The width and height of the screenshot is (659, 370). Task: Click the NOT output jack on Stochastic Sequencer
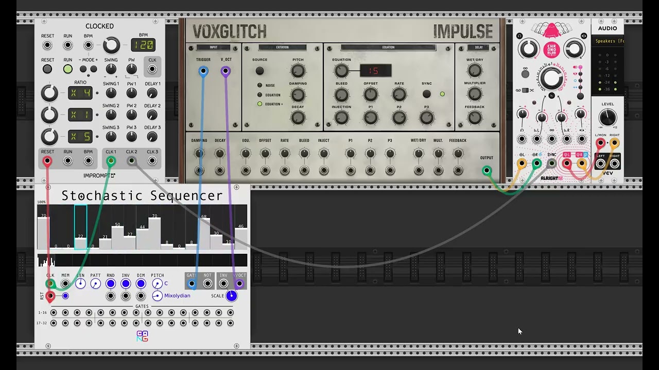click(x=207, y=283)
